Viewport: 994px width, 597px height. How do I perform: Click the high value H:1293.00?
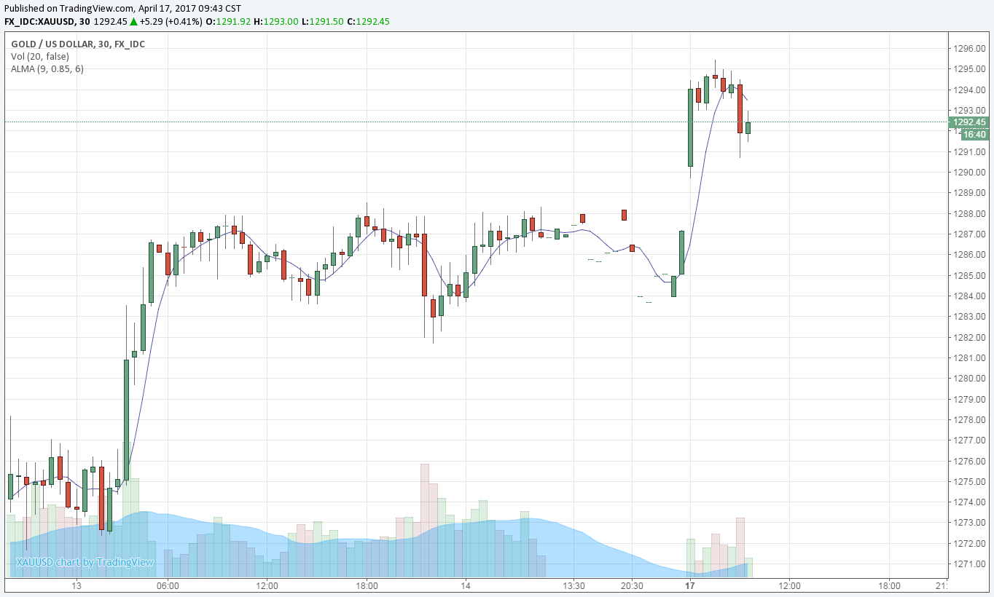tap(275, 22)
